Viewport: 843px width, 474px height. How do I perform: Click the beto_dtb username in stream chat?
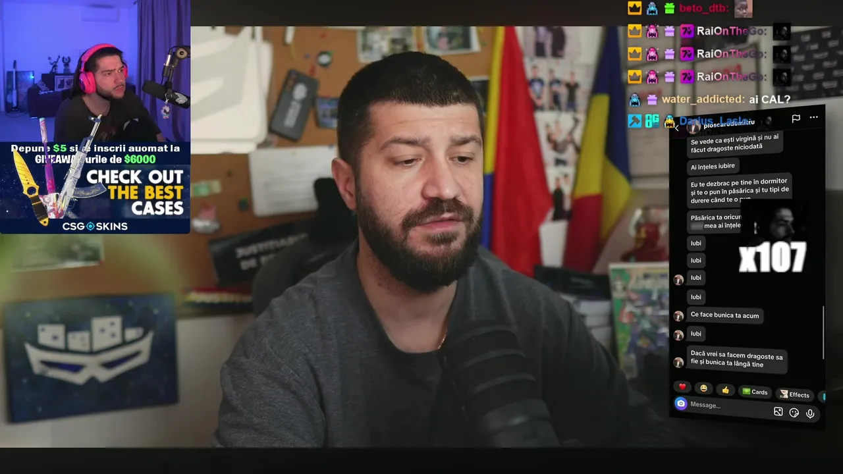(704, 9)
